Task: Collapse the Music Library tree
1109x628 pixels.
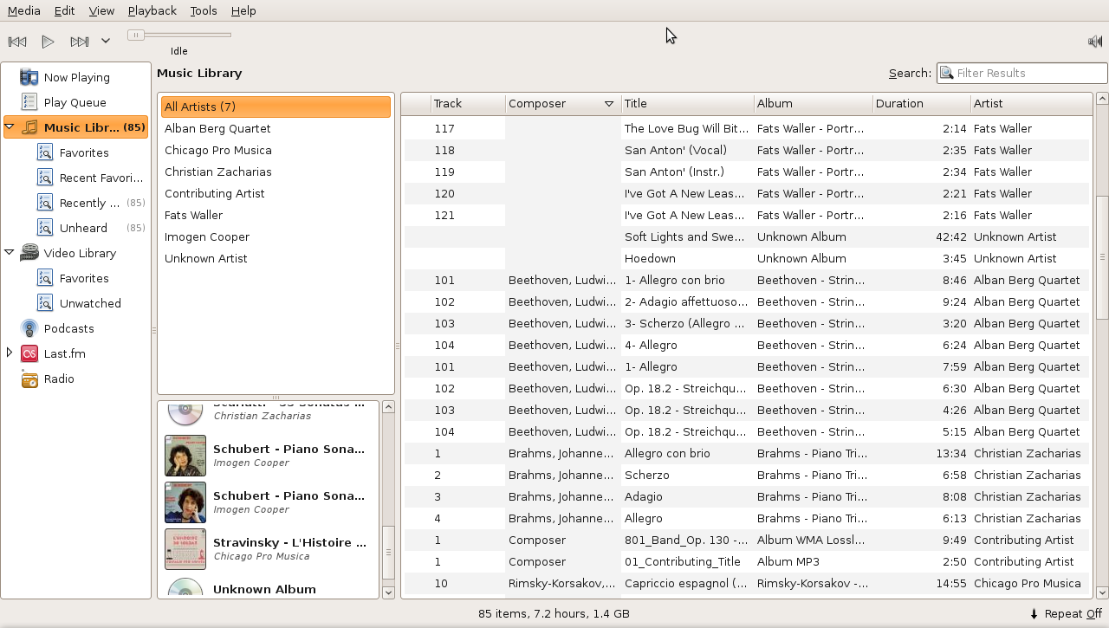Action: point(10,127)
